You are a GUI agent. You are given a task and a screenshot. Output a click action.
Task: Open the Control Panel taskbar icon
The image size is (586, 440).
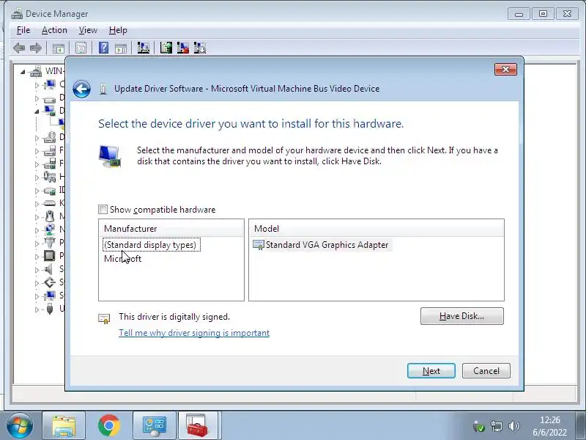click(x=155, y=425)
